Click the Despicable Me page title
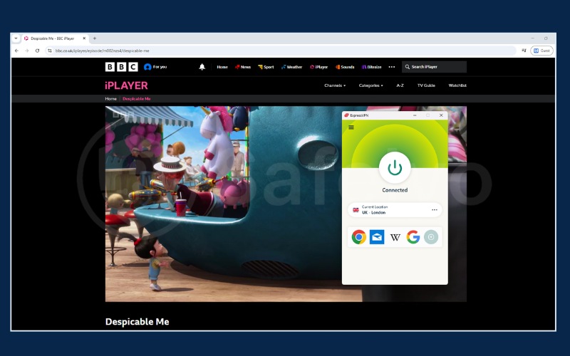This screenshot has height=356, width=570. pyautogui.click(x=137, y=322)
